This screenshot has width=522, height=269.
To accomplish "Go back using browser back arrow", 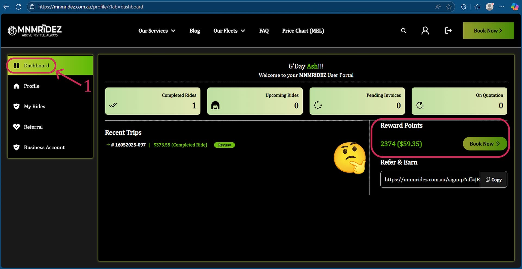I will click(x=6, y=7).
